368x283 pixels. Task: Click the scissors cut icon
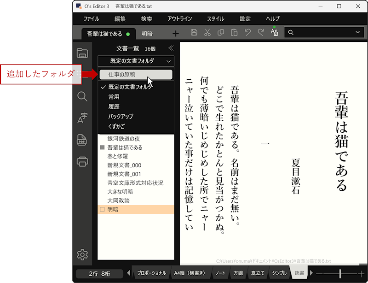click(207, 33)
